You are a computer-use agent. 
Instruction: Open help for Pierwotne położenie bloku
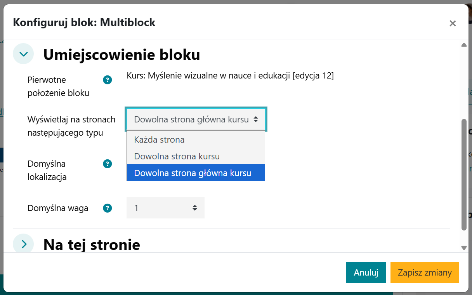107,80
